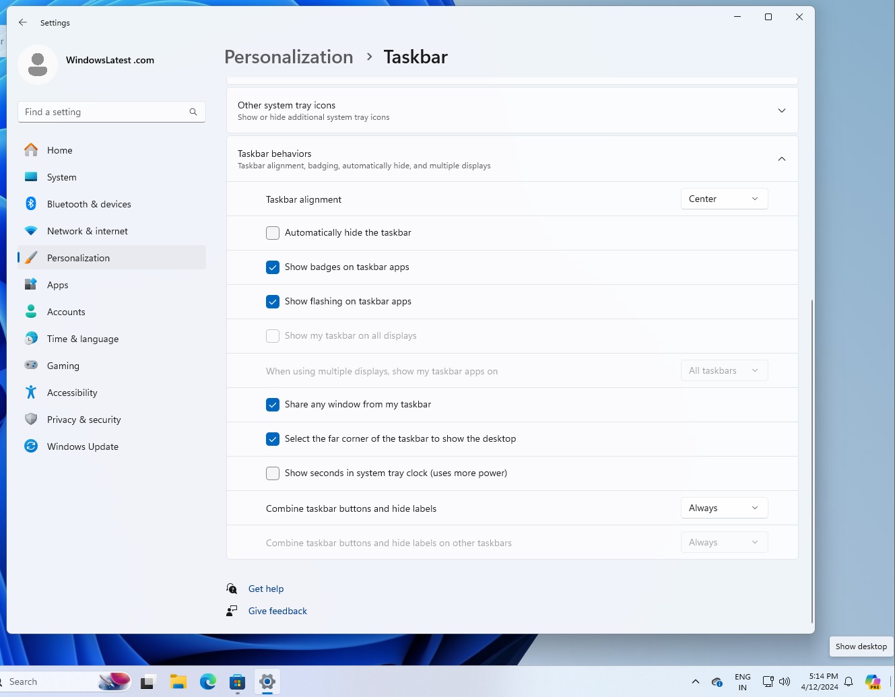
Task: Select Accessibility in the settings sidebar
Action: pyautogui.click(x=71, y=392)
